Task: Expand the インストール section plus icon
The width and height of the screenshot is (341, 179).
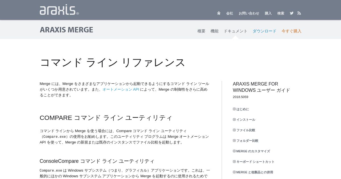Action: [x=234, y=119]
